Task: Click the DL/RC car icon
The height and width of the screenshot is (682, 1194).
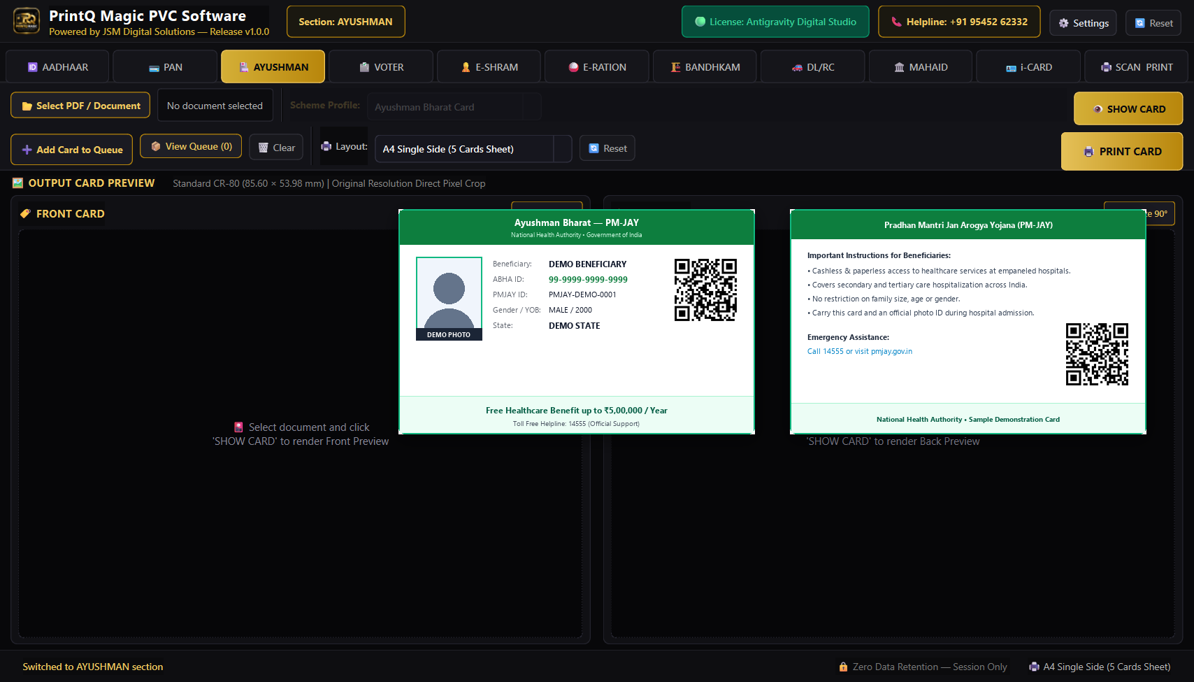Action: (x=797, y=68)
